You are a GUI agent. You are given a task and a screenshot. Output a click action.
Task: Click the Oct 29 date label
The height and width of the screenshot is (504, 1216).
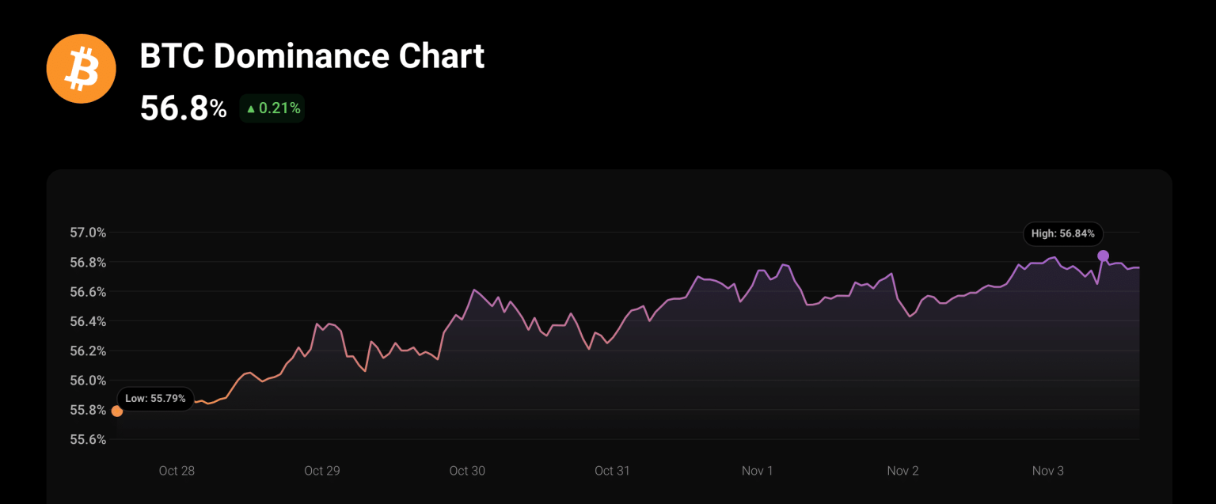click(x=322, y=471)
